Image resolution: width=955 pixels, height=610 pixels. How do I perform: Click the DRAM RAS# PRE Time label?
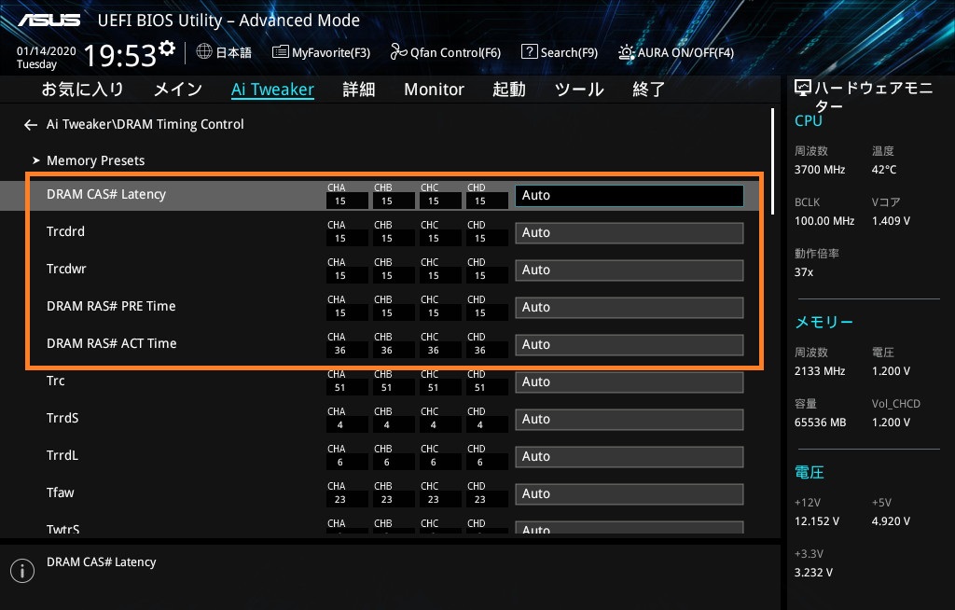pyautogui.click(x=111, y=306)
